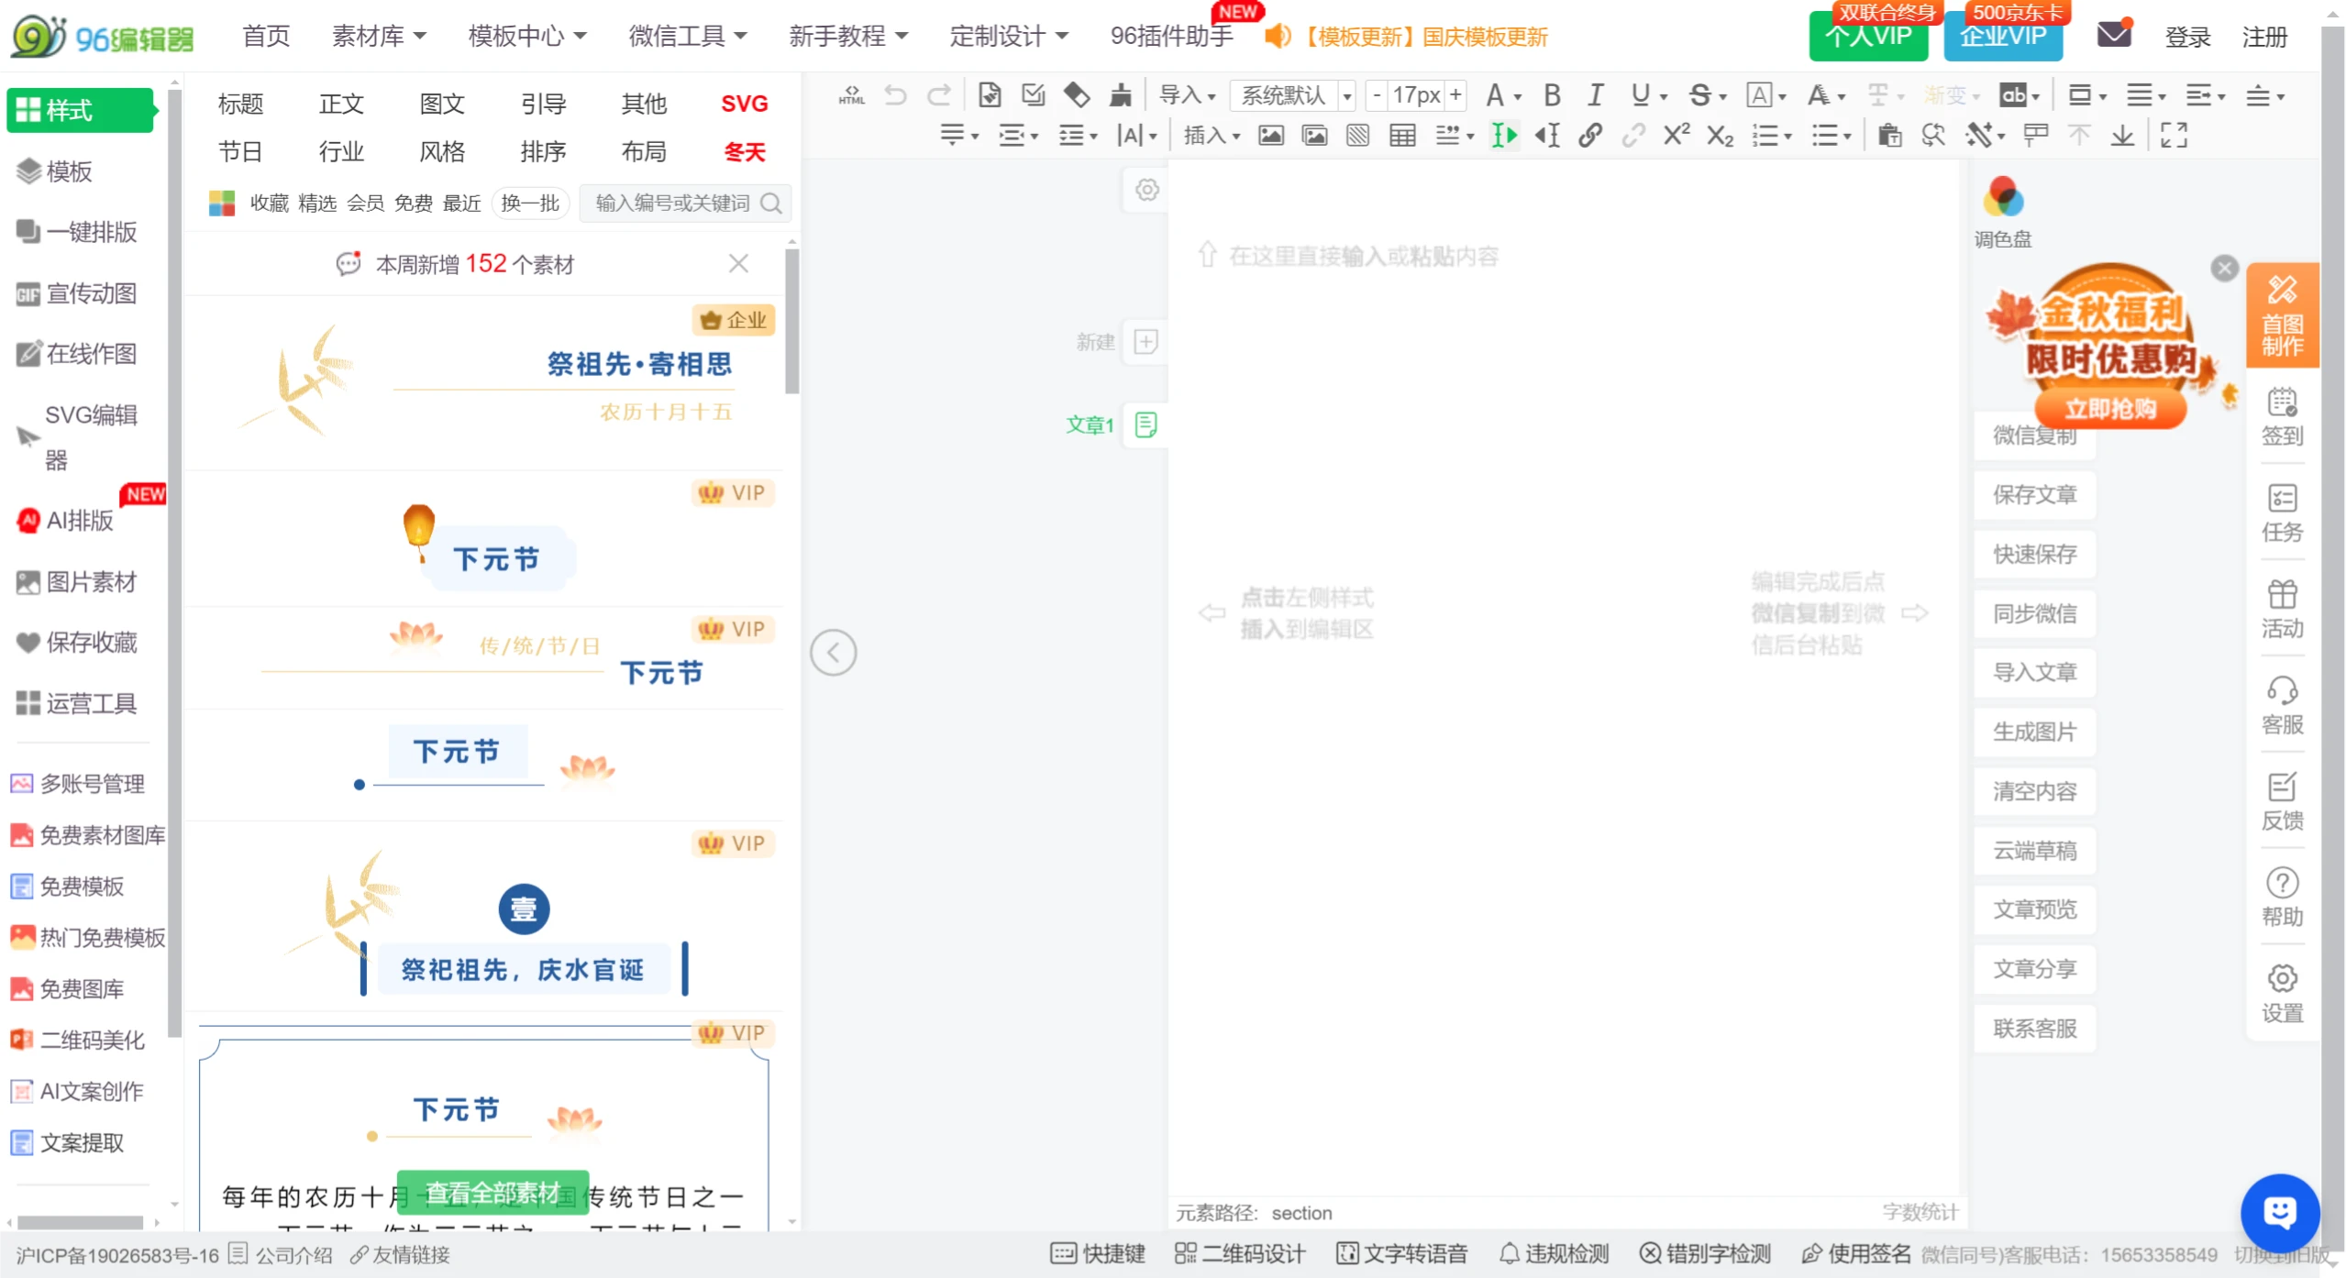
Task: Apply superscript formatting icon
Action: (1677, 135)
